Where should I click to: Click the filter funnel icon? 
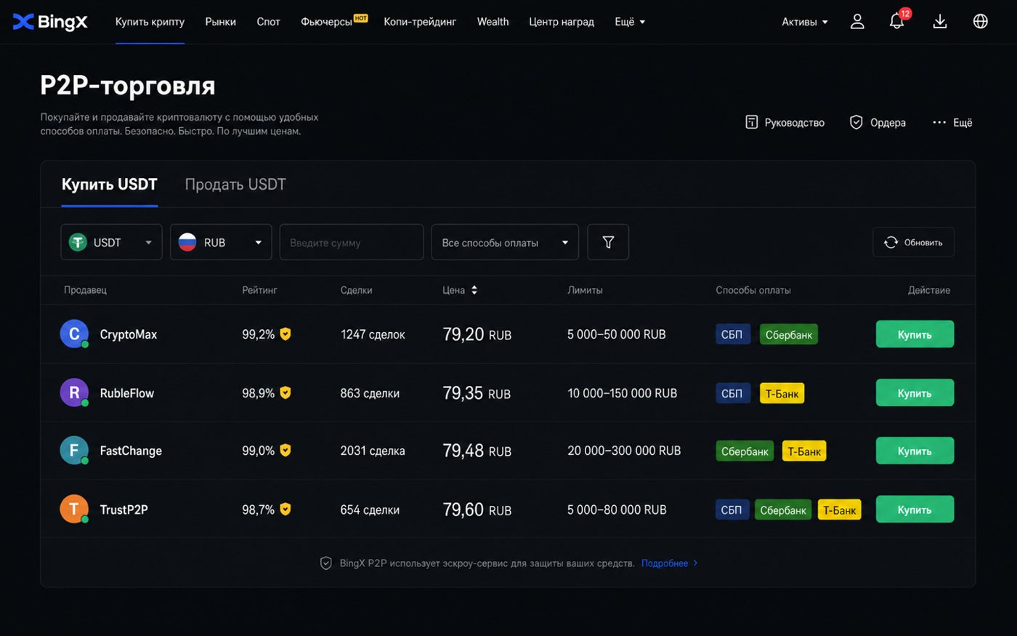click(608, 242)
